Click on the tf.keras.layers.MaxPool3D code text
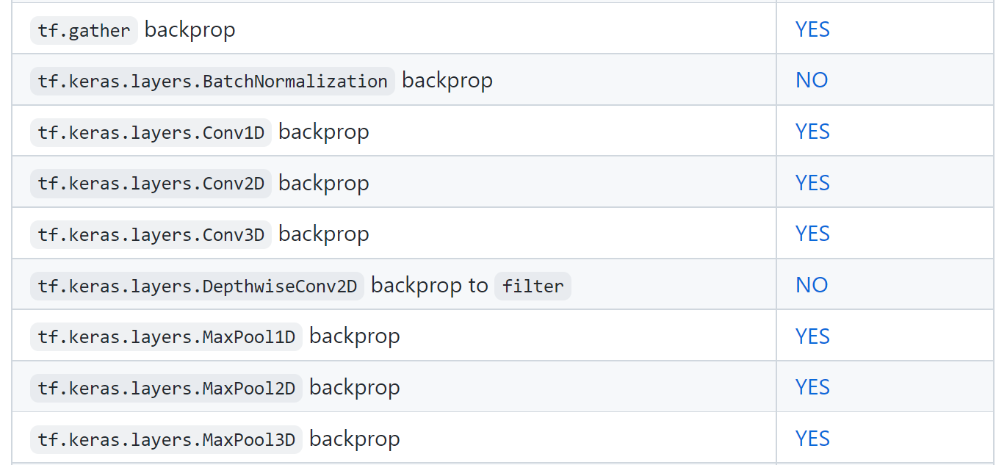Viewport: 996px width, 465px height. pyautogui.click(x=166, y=440)
